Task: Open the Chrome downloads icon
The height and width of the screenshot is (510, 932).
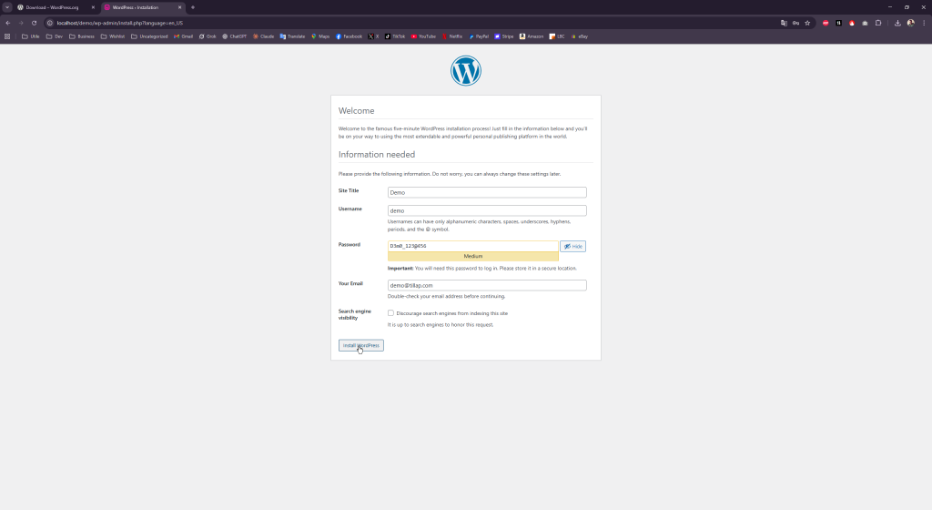Action: [897, 23]
